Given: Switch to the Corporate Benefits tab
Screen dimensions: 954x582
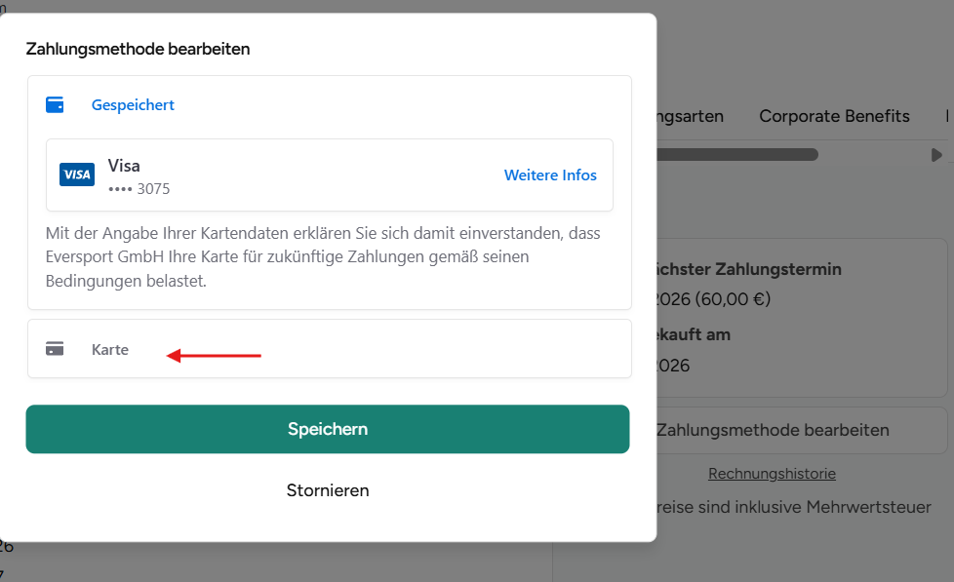Looking at the screenshot, I should [834, 116].
